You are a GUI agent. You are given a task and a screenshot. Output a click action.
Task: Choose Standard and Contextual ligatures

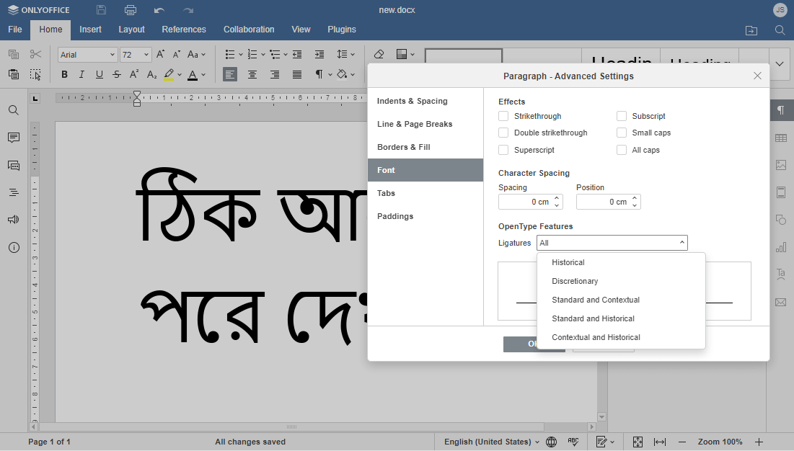pyautogui.click(x=595, y=300)
